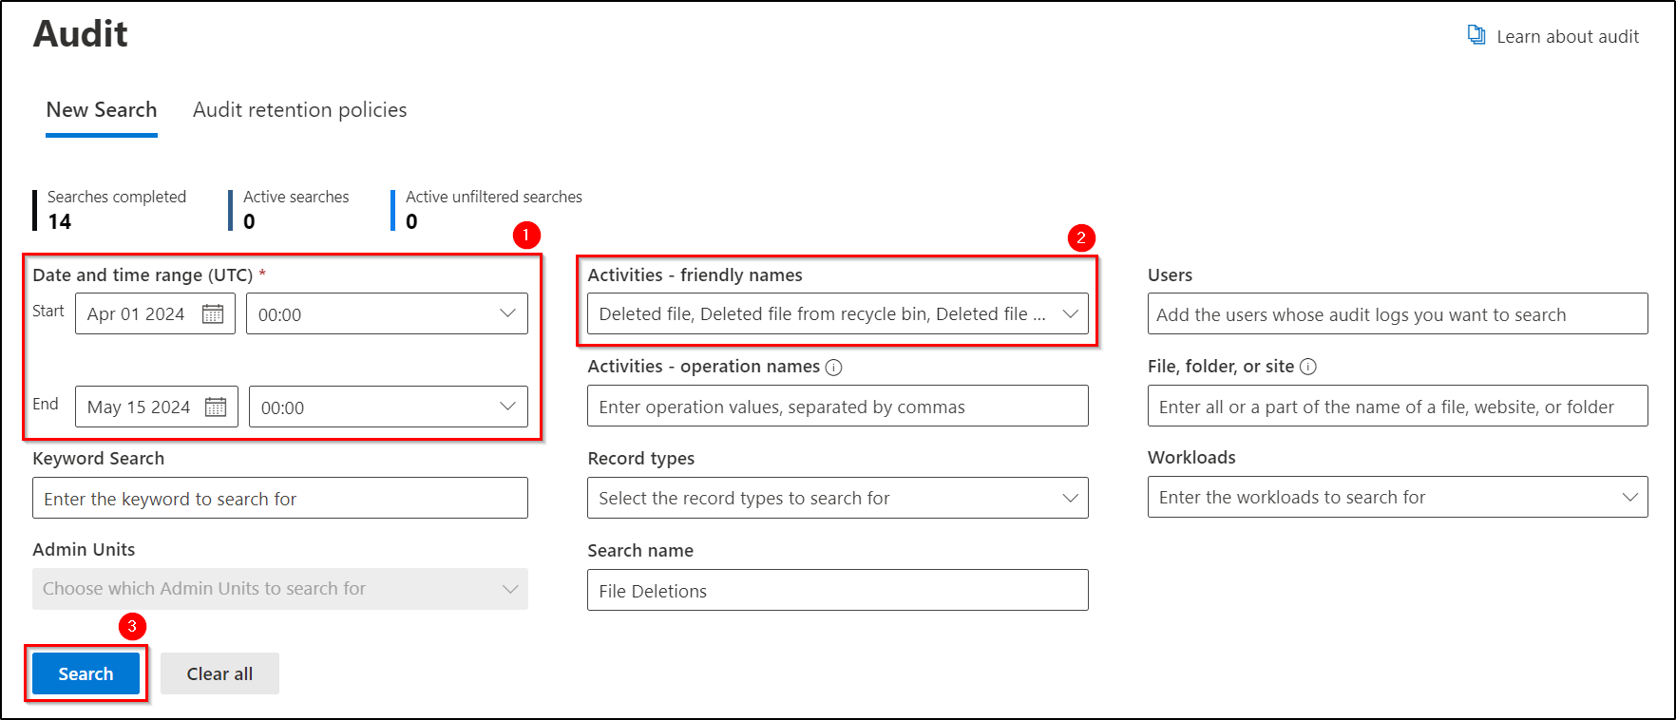Open the Start date calendar picker icon

point(213,314)
